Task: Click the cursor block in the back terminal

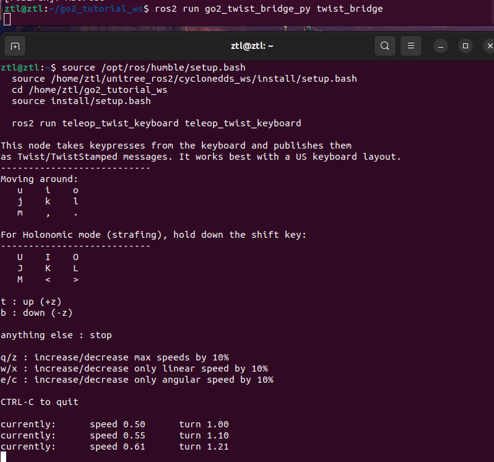Action: (x=7, y=20)
